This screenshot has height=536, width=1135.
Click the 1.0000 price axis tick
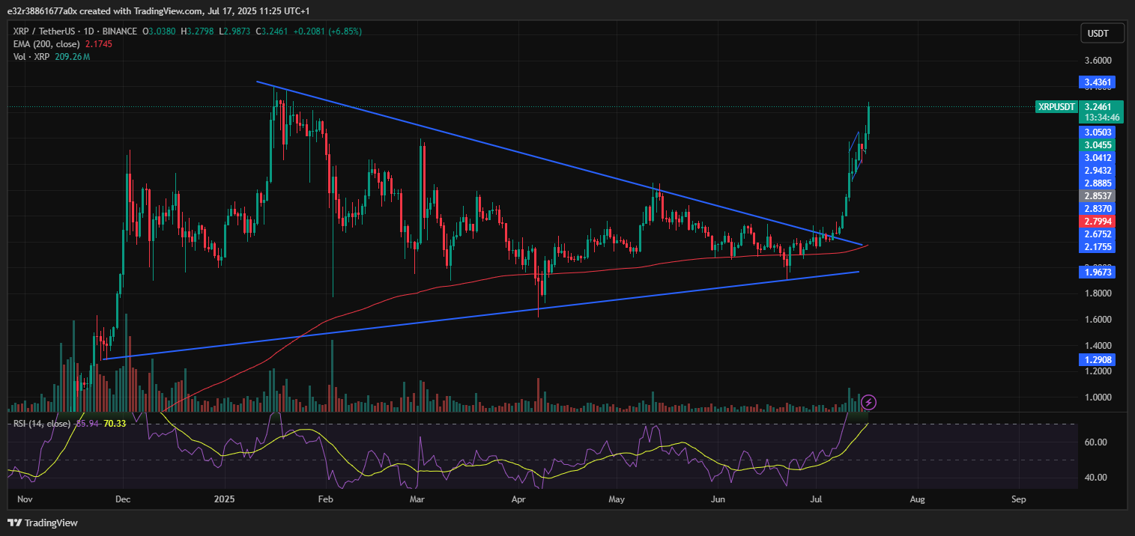(1098, 398)
